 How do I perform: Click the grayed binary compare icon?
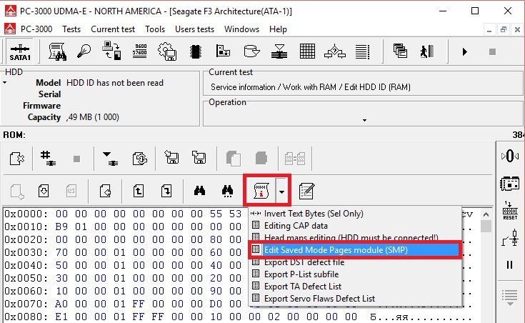click(x=294, y=158)
